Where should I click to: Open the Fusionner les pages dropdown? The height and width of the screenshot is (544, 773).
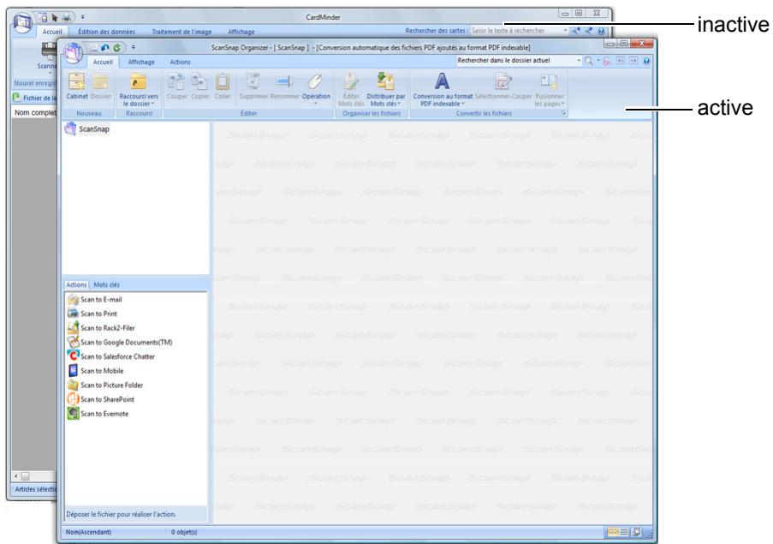coord(550,100)
